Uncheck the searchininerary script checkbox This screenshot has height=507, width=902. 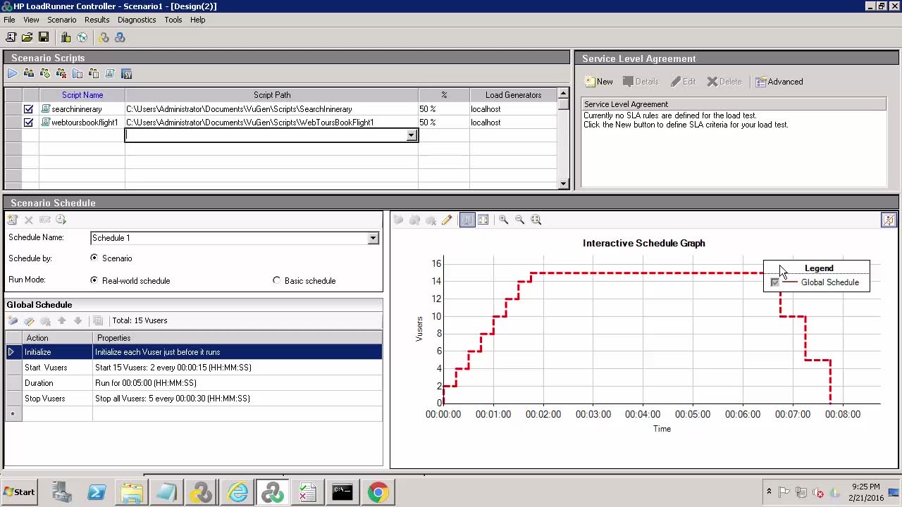[28, 109]
